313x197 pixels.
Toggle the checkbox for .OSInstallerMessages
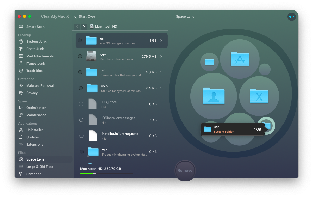[x=81, y=120]
